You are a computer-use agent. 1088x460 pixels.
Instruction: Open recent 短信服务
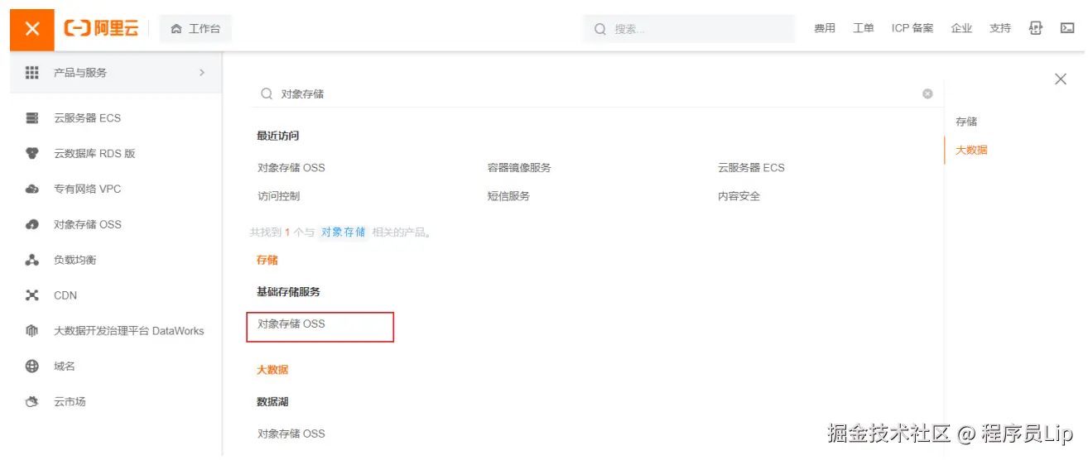click(x=508, y=197)
